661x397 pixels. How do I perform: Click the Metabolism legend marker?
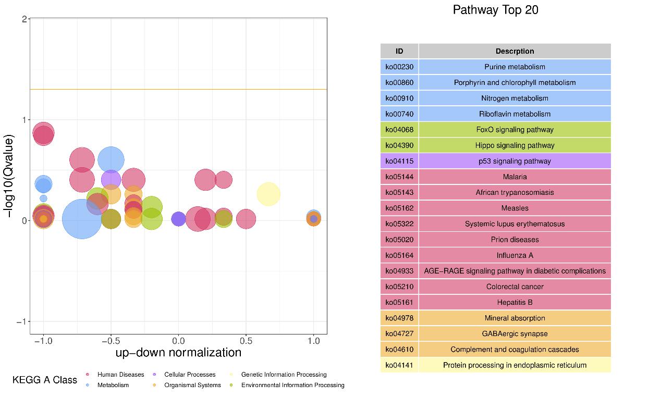pos(88,385)
